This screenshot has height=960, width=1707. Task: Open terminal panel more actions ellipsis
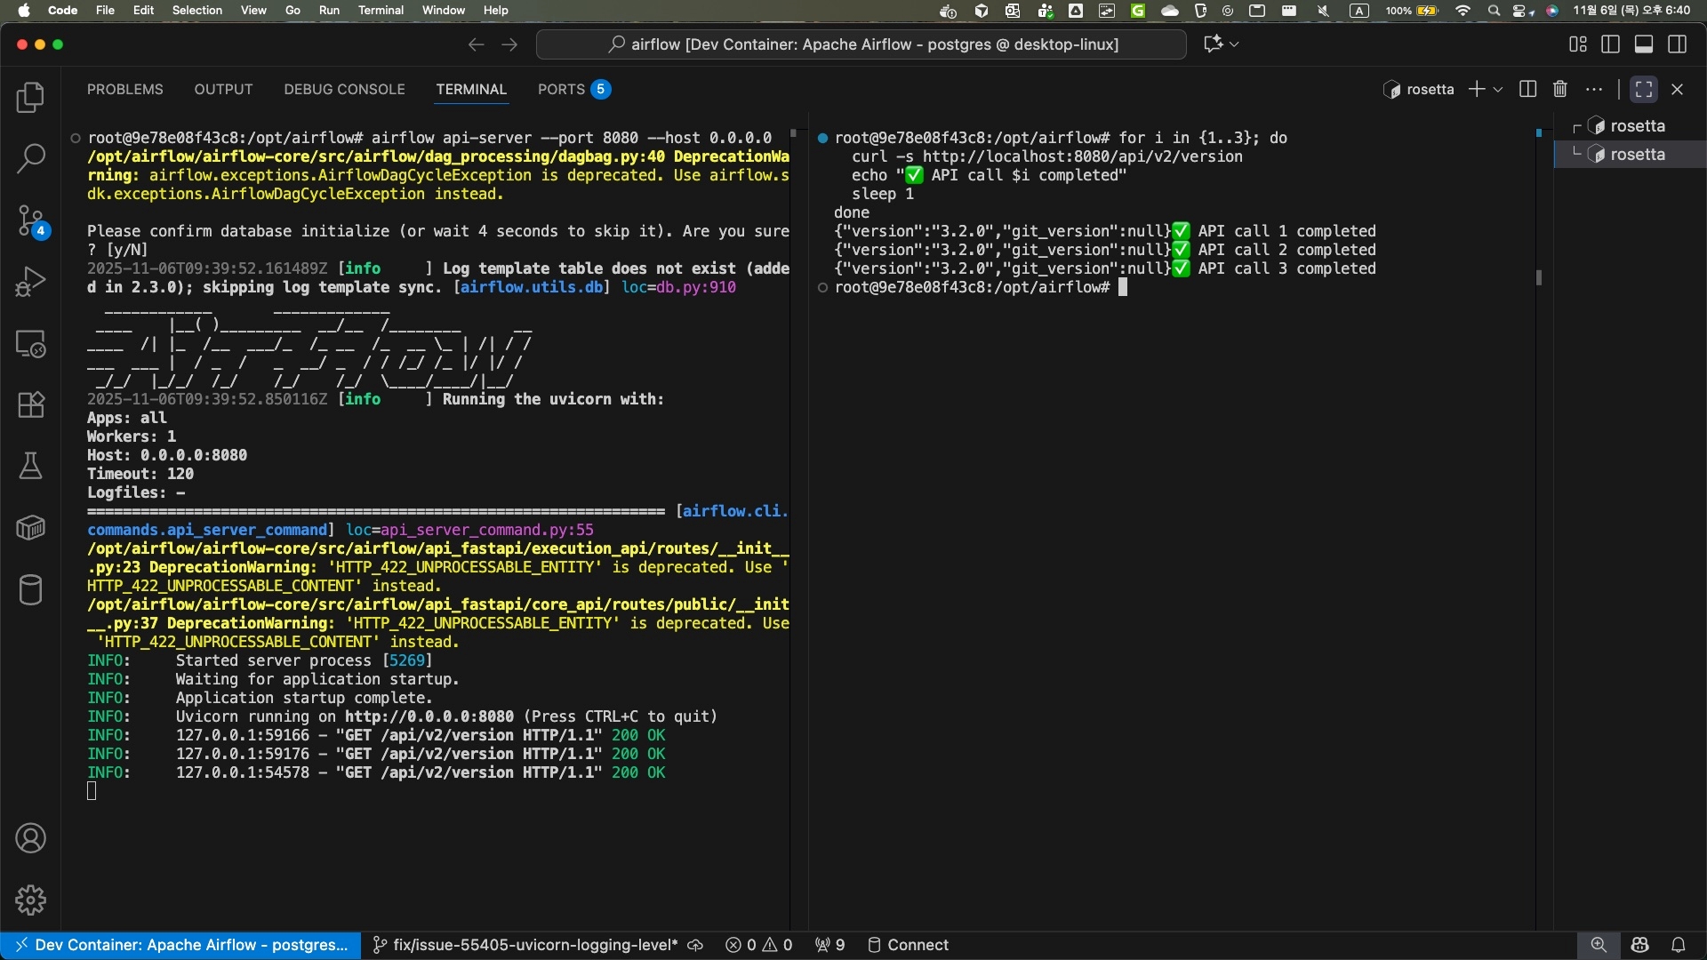1593,89
